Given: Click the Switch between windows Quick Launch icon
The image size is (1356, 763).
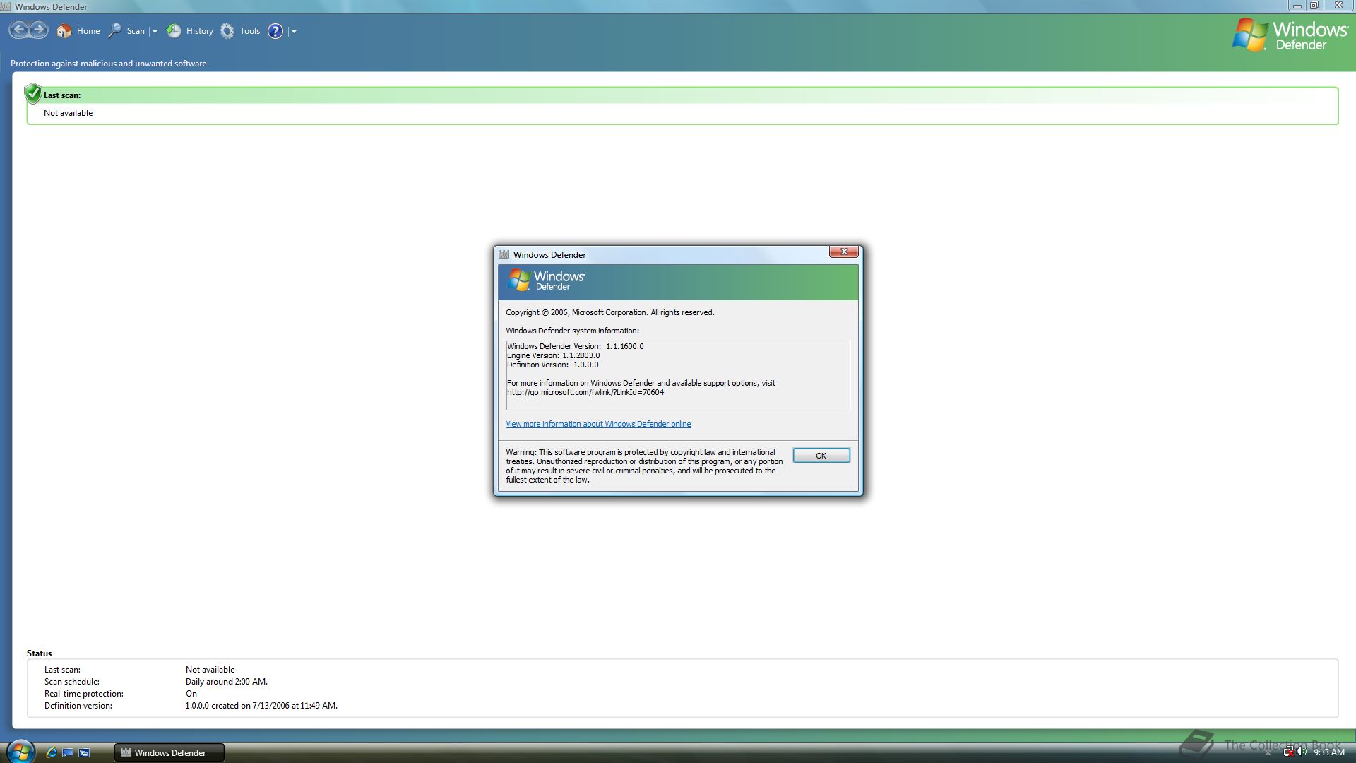Looking at the screenshot, I should [84, 752].
